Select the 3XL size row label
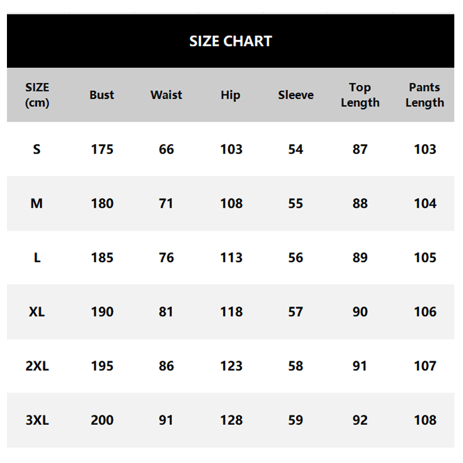The height and width of the screenshot is (463, 463). (x=37, y=420)
